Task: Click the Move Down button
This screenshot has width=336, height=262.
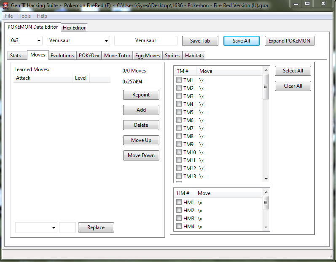Action: point(141,155)
